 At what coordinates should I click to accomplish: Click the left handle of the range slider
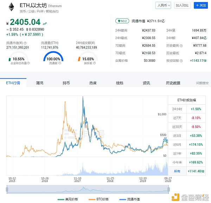click(7, 189)
